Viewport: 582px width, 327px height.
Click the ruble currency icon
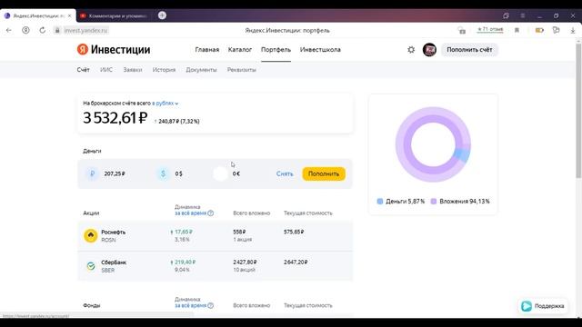click(x=93, y=173)
